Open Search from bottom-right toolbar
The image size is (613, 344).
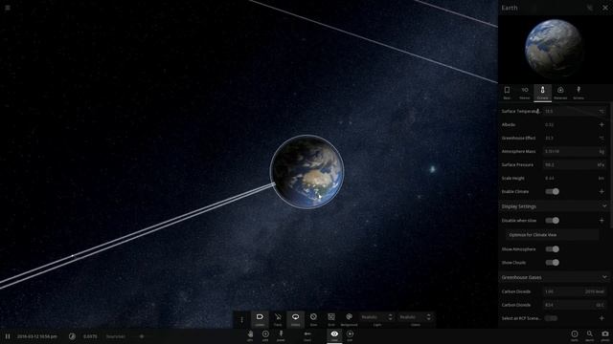[x=590, y=335]
